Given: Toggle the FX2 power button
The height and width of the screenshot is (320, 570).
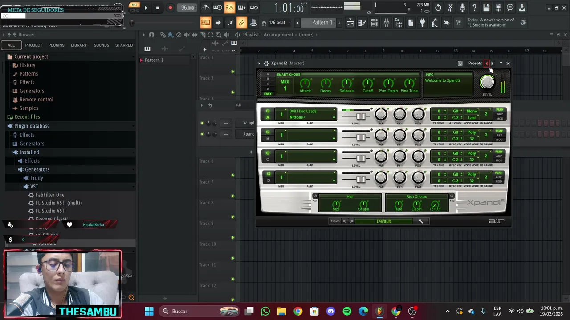Looking at the screenshot, I should [452, 196].
